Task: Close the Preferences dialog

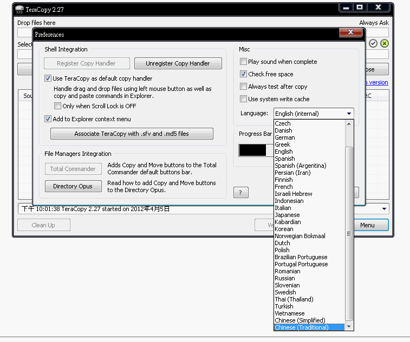Action: (x=350, y=32)
